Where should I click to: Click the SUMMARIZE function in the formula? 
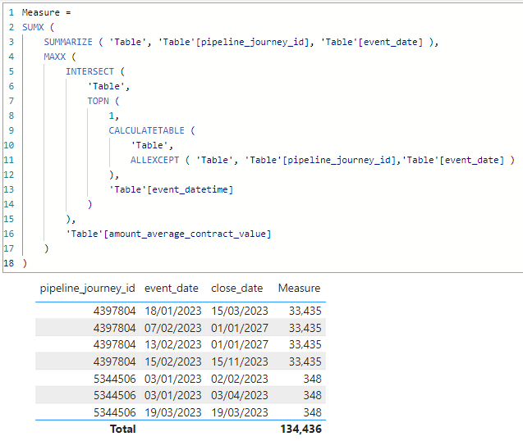coord(68,42)
